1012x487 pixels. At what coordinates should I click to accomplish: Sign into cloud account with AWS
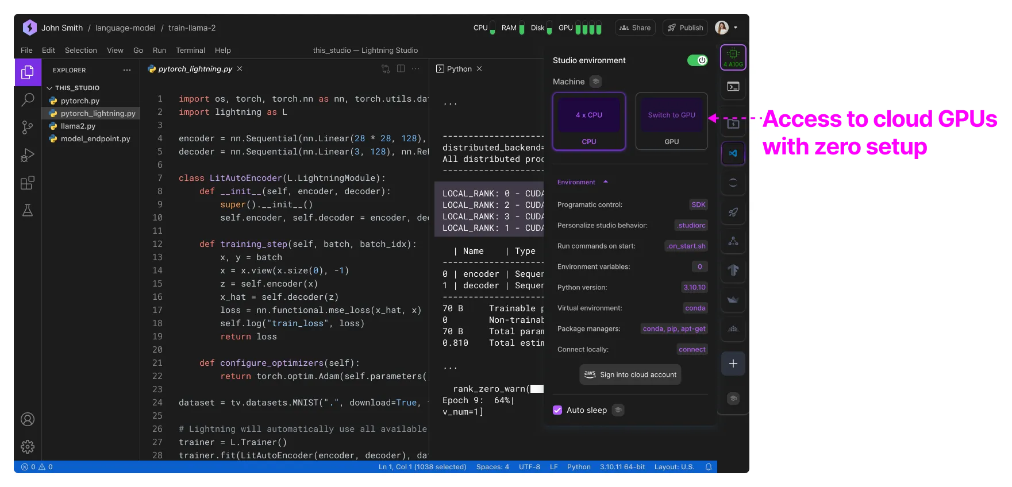click(630, 374)
